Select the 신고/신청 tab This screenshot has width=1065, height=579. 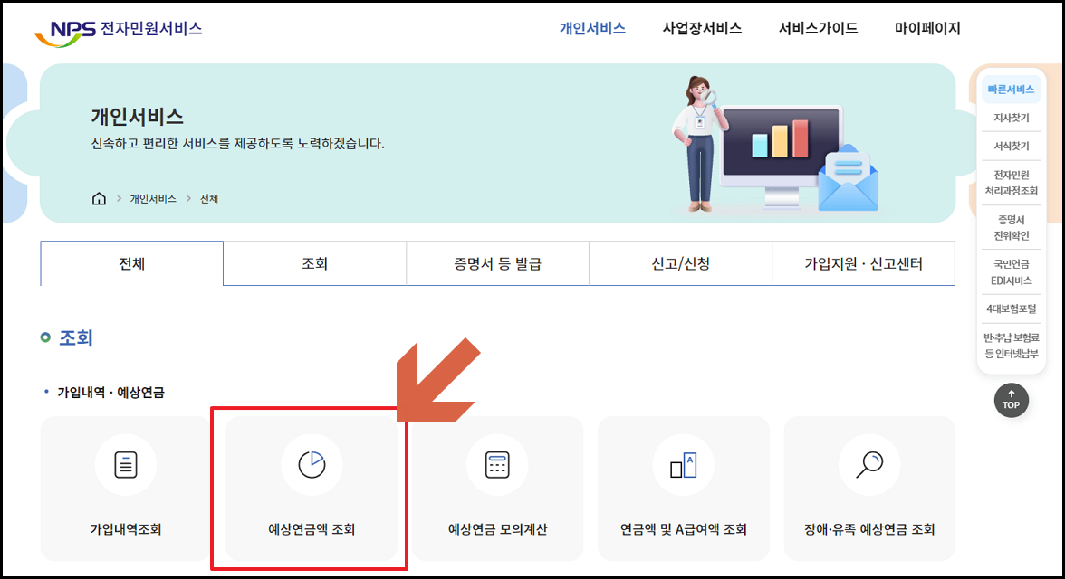(680, 262)
